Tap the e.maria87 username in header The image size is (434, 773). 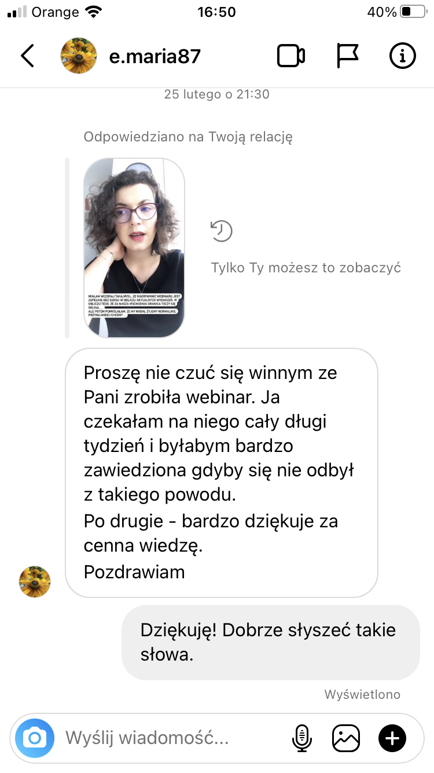coord(155,56)
